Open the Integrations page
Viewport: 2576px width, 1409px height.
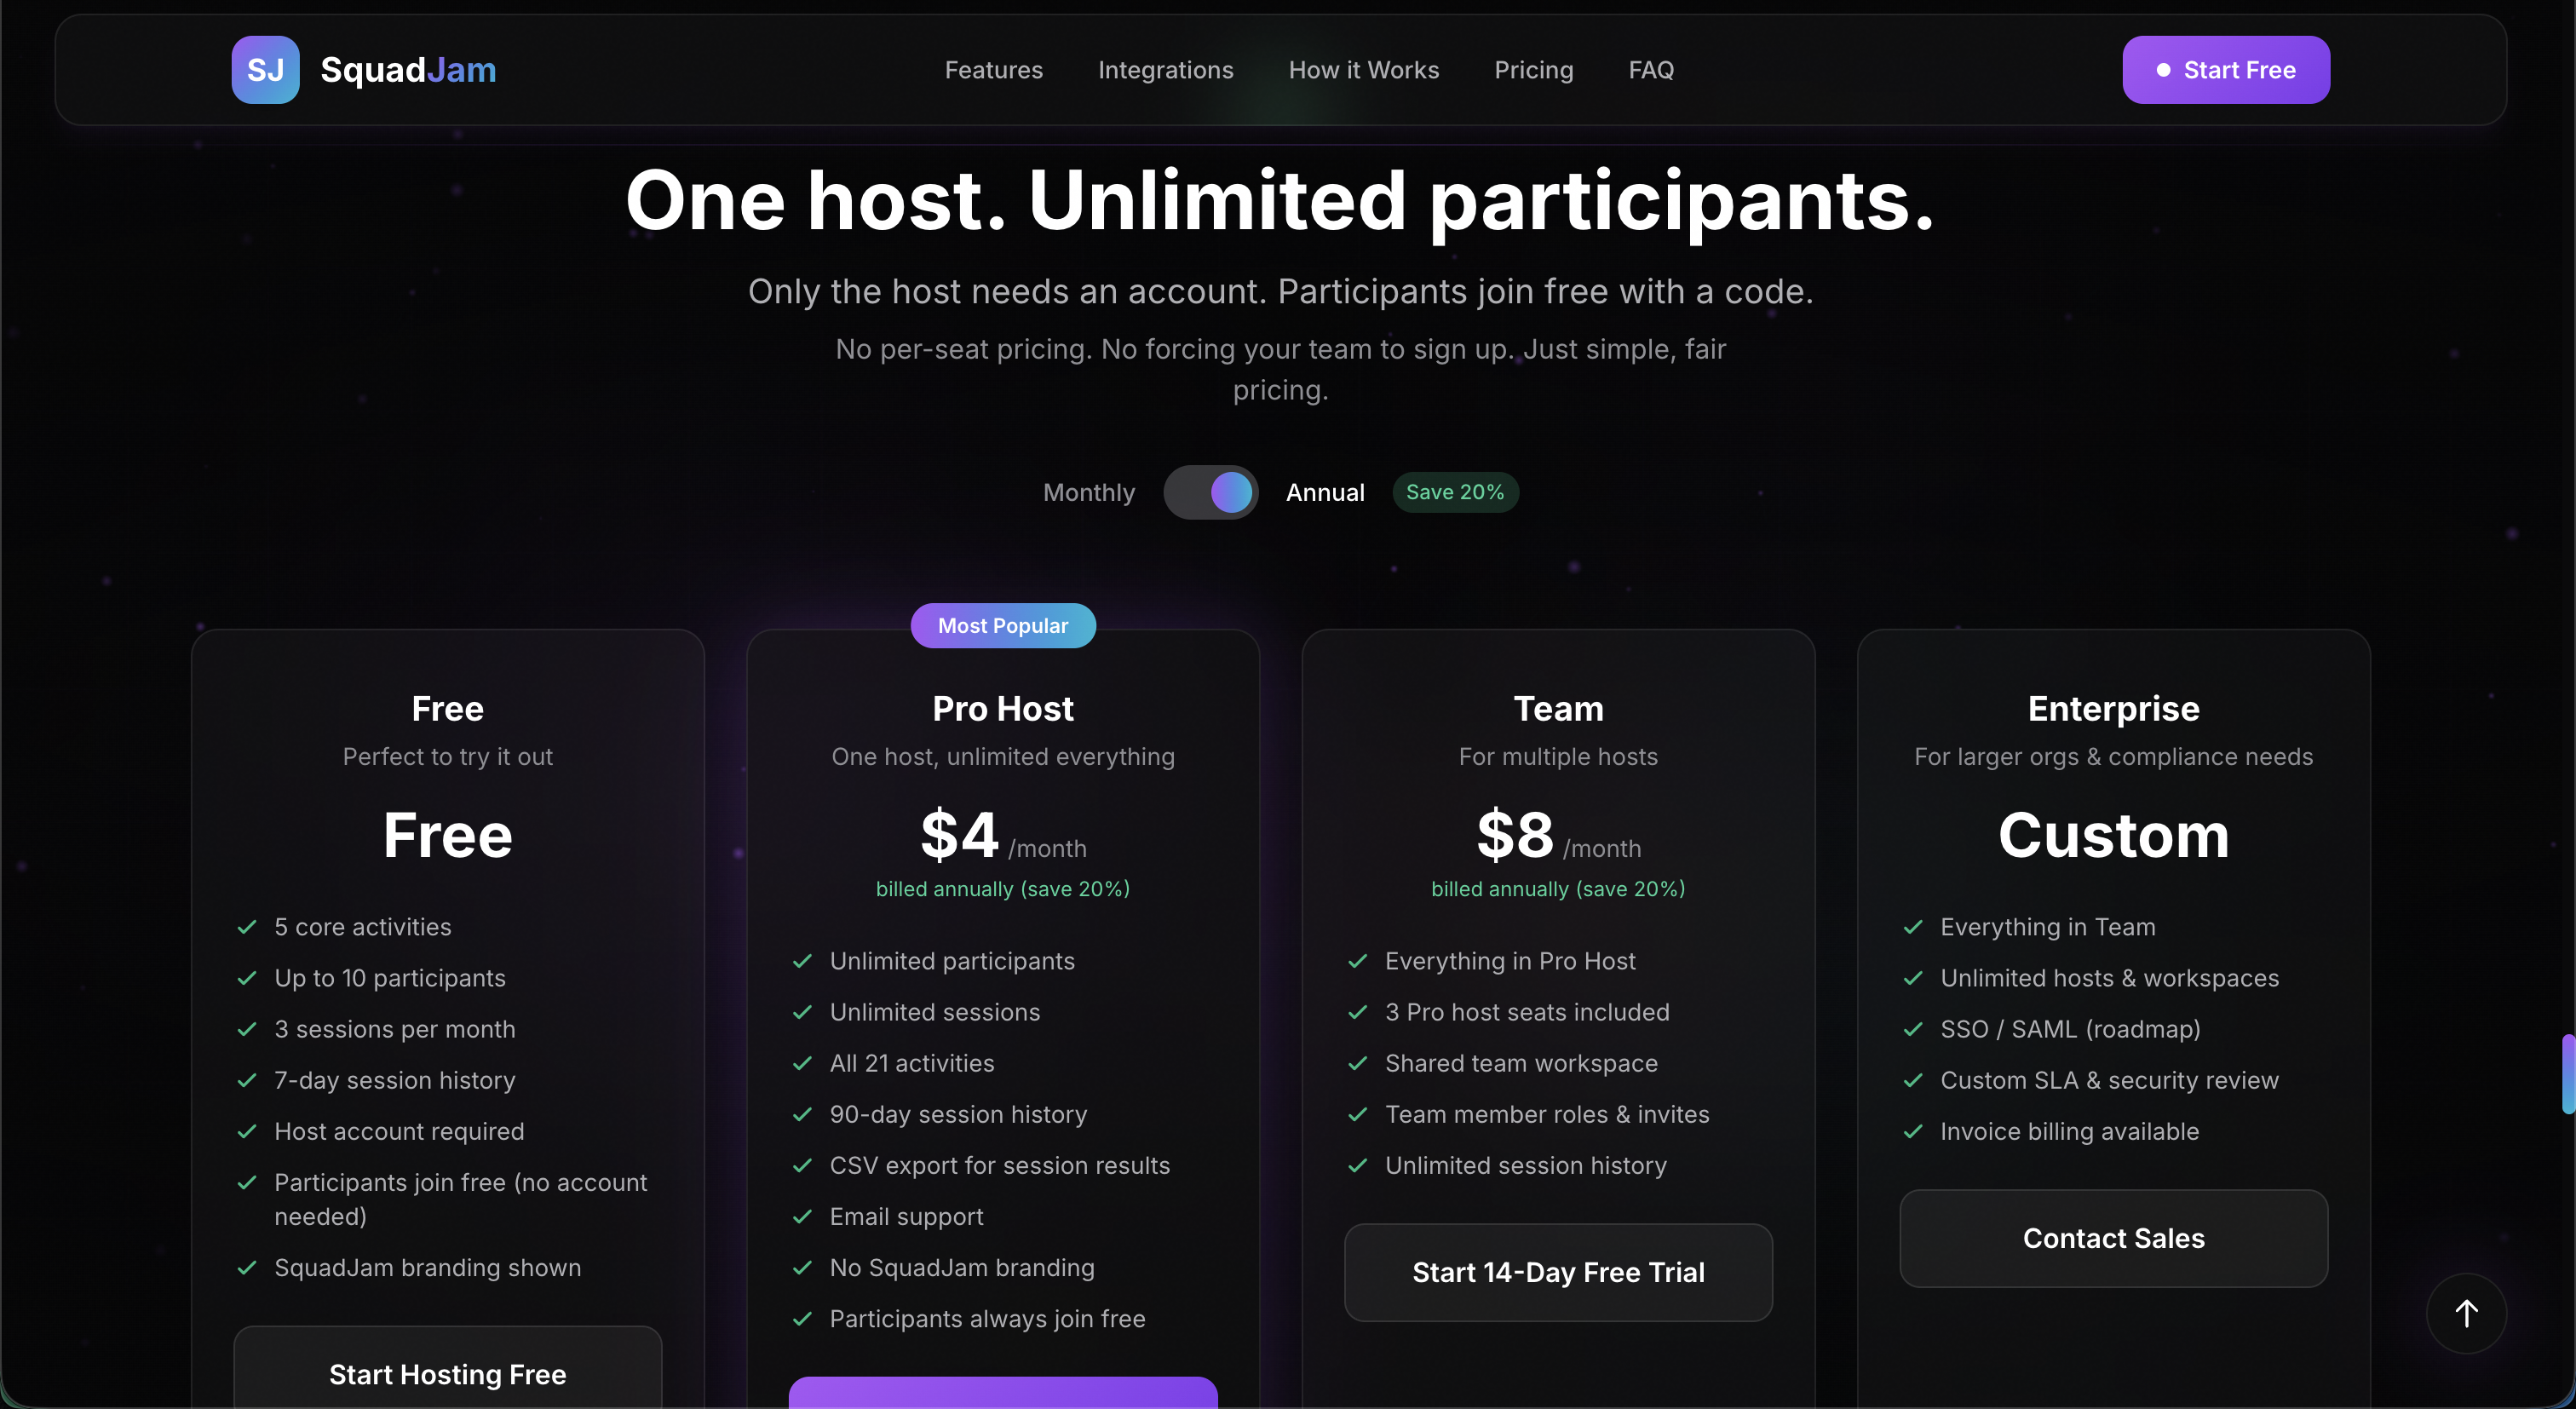click(1165, 70)
